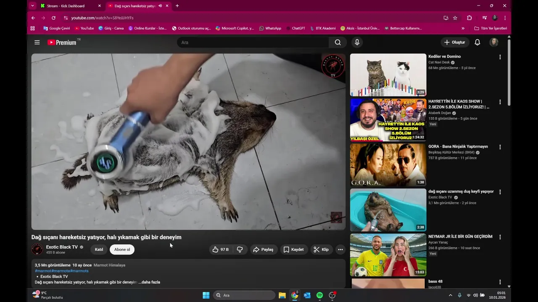Open Chrome tab search dropdown arrow
The image size is (538, 302).
[x=33, y=6]
